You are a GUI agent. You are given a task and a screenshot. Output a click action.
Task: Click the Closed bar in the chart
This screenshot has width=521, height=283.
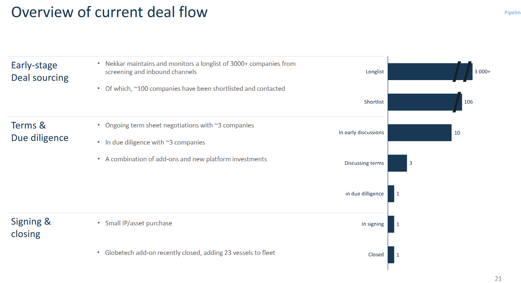391,255
